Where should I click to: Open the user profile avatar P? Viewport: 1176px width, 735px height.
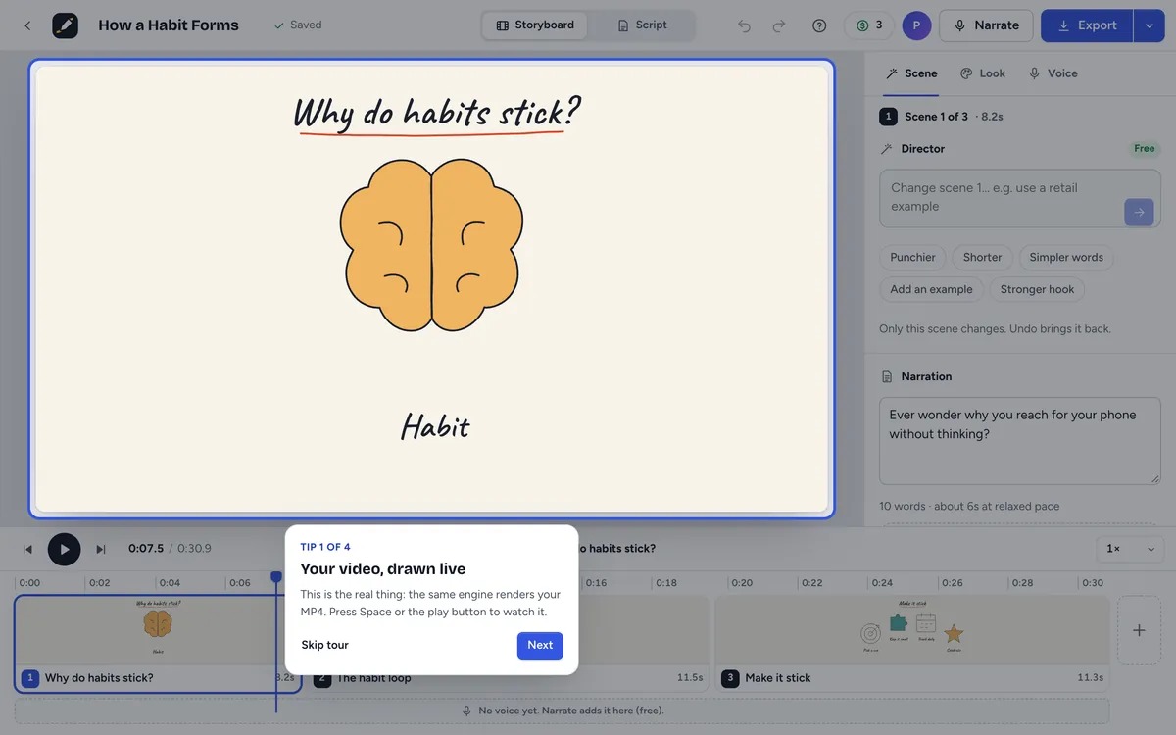(x=916, y=25)
